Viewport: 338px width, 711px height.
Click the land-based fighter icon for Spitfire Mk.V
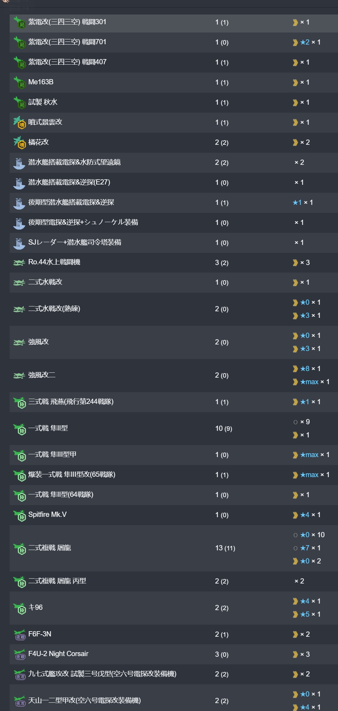(19, 515)
